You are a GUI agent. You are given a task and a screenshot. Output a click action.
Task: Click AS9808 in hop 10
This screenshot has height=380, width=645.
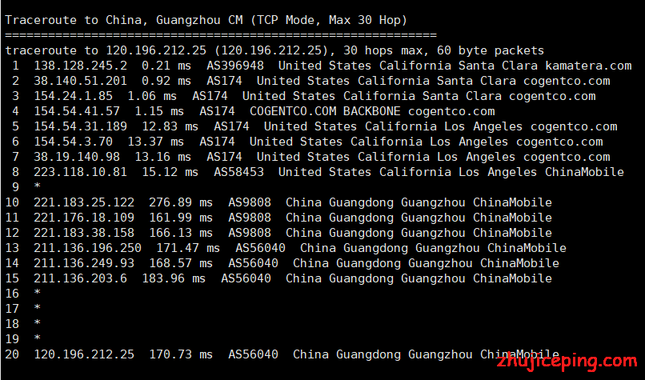250,202
